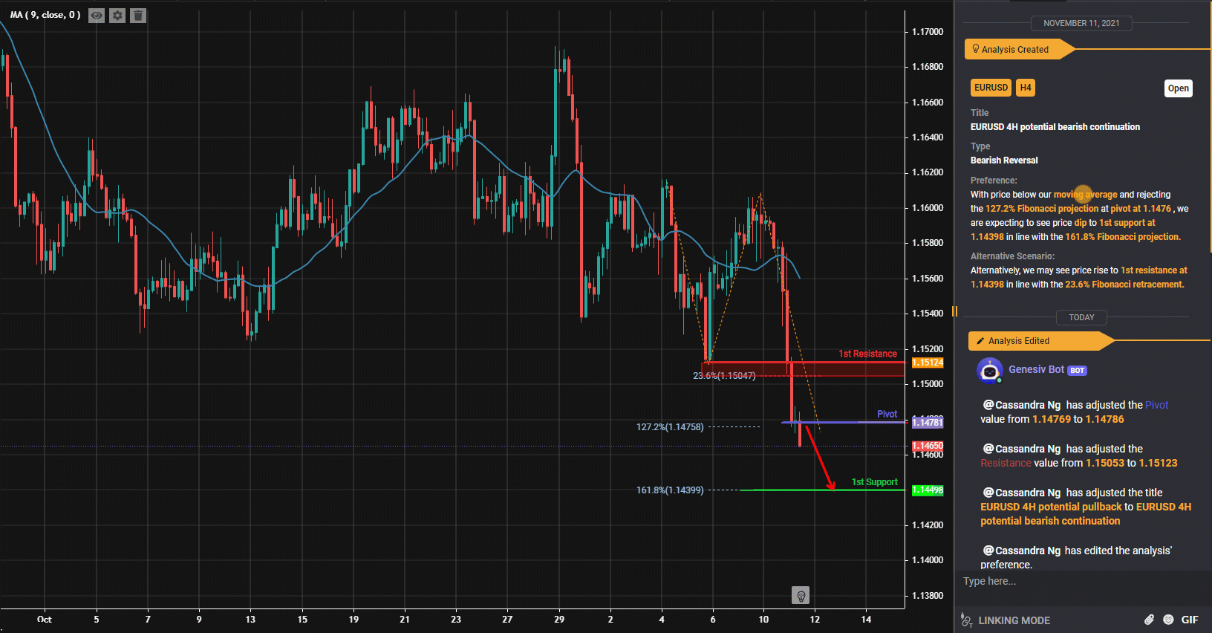Image resolution: width=1212 pixels, height=633 pixels.
Task: Click the 'Bearish Reversal' type value
Action: pos(1004,160)
